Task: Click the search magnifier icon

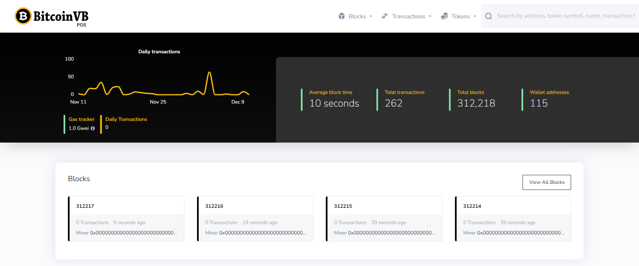Action: [489, 16]
